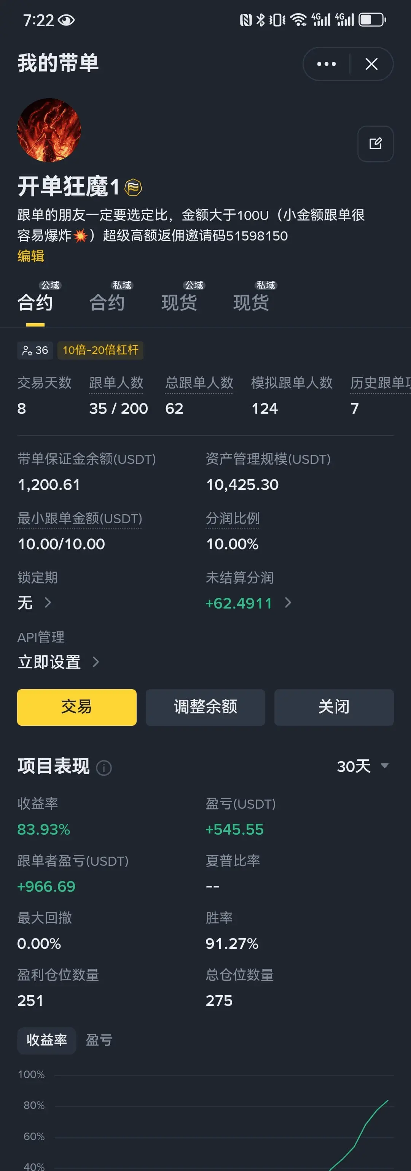Tap the 编辑 link under the bio
Viewport: 411px width, 1171px height.
(x=31, y=256)
